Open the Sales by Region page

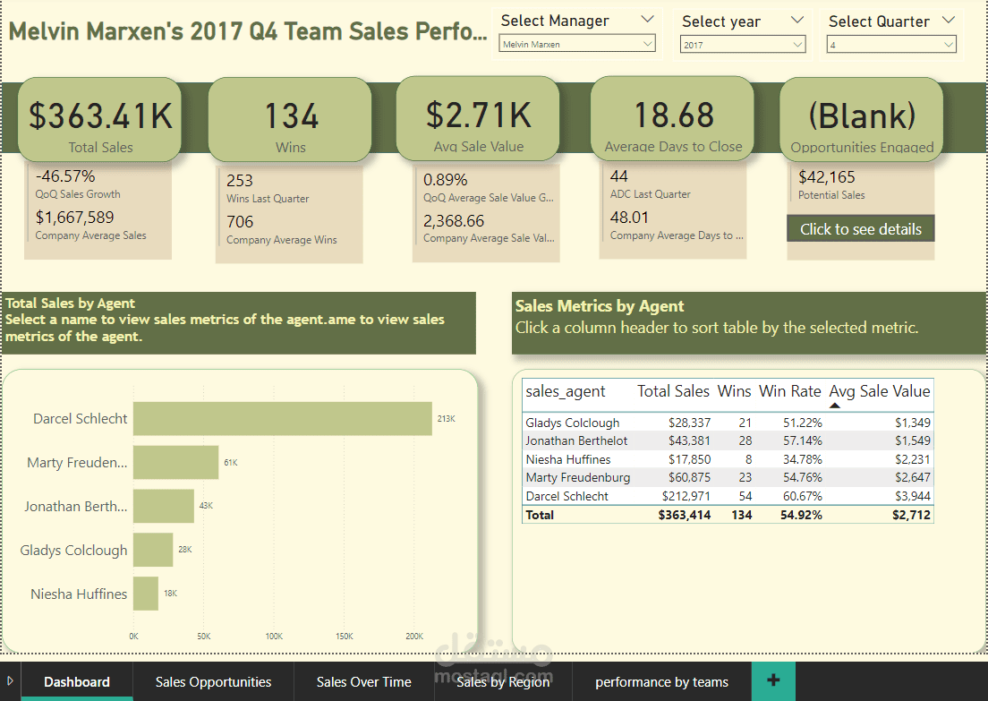click(503, 681)
